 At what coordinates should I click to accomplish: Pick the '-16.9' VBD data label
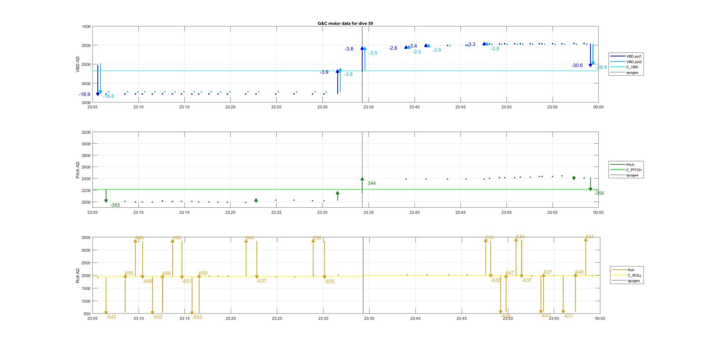coord(85,94)
